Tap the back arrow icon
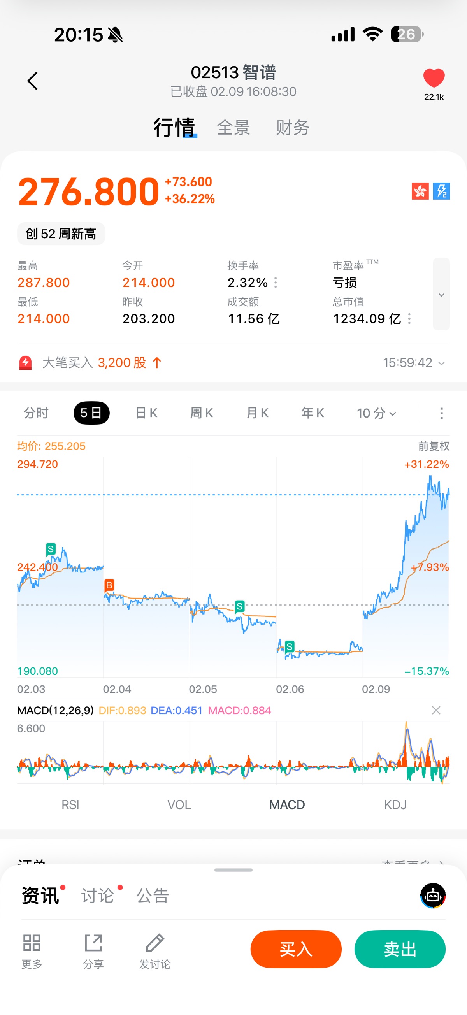 pos(33,81)
